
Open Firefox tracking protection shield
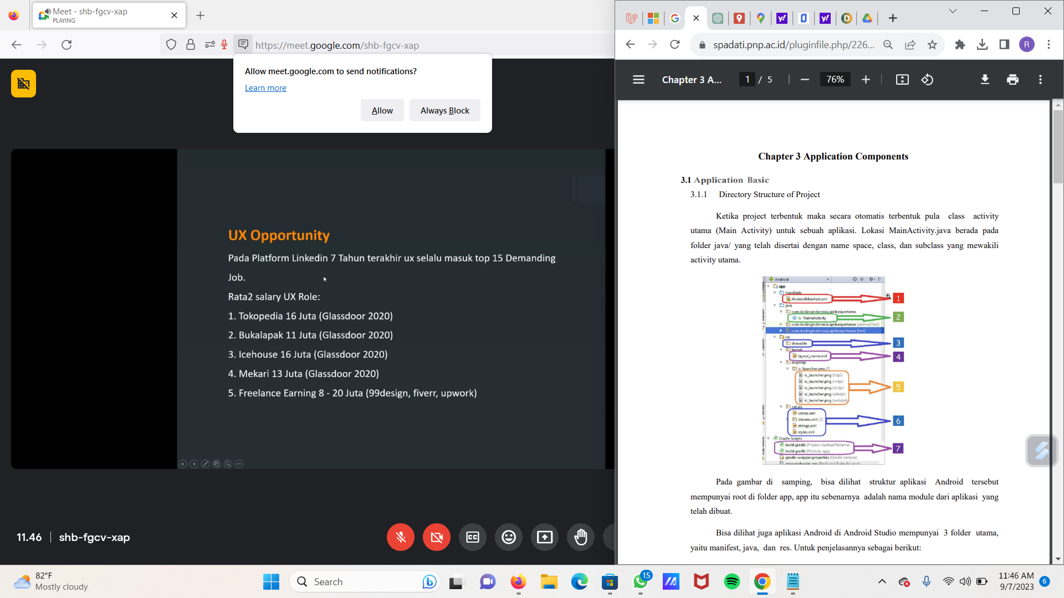pyautogui.click(x=171, y=45)
